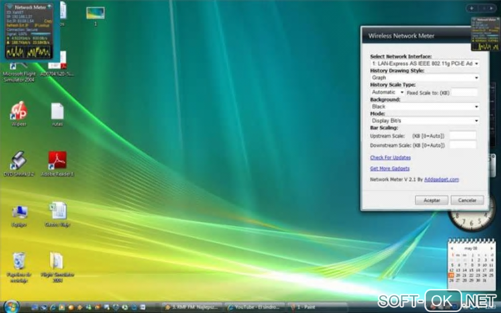This screenshot has height=313, width=501.
Task: Open the rutas text file icon
Action: tap(57, 114)
